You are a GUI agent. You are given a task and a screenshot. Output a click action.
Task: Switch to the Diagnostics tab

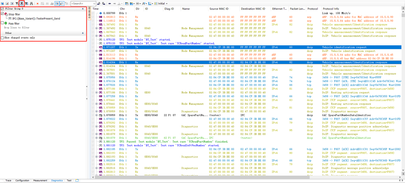point(57,180)
